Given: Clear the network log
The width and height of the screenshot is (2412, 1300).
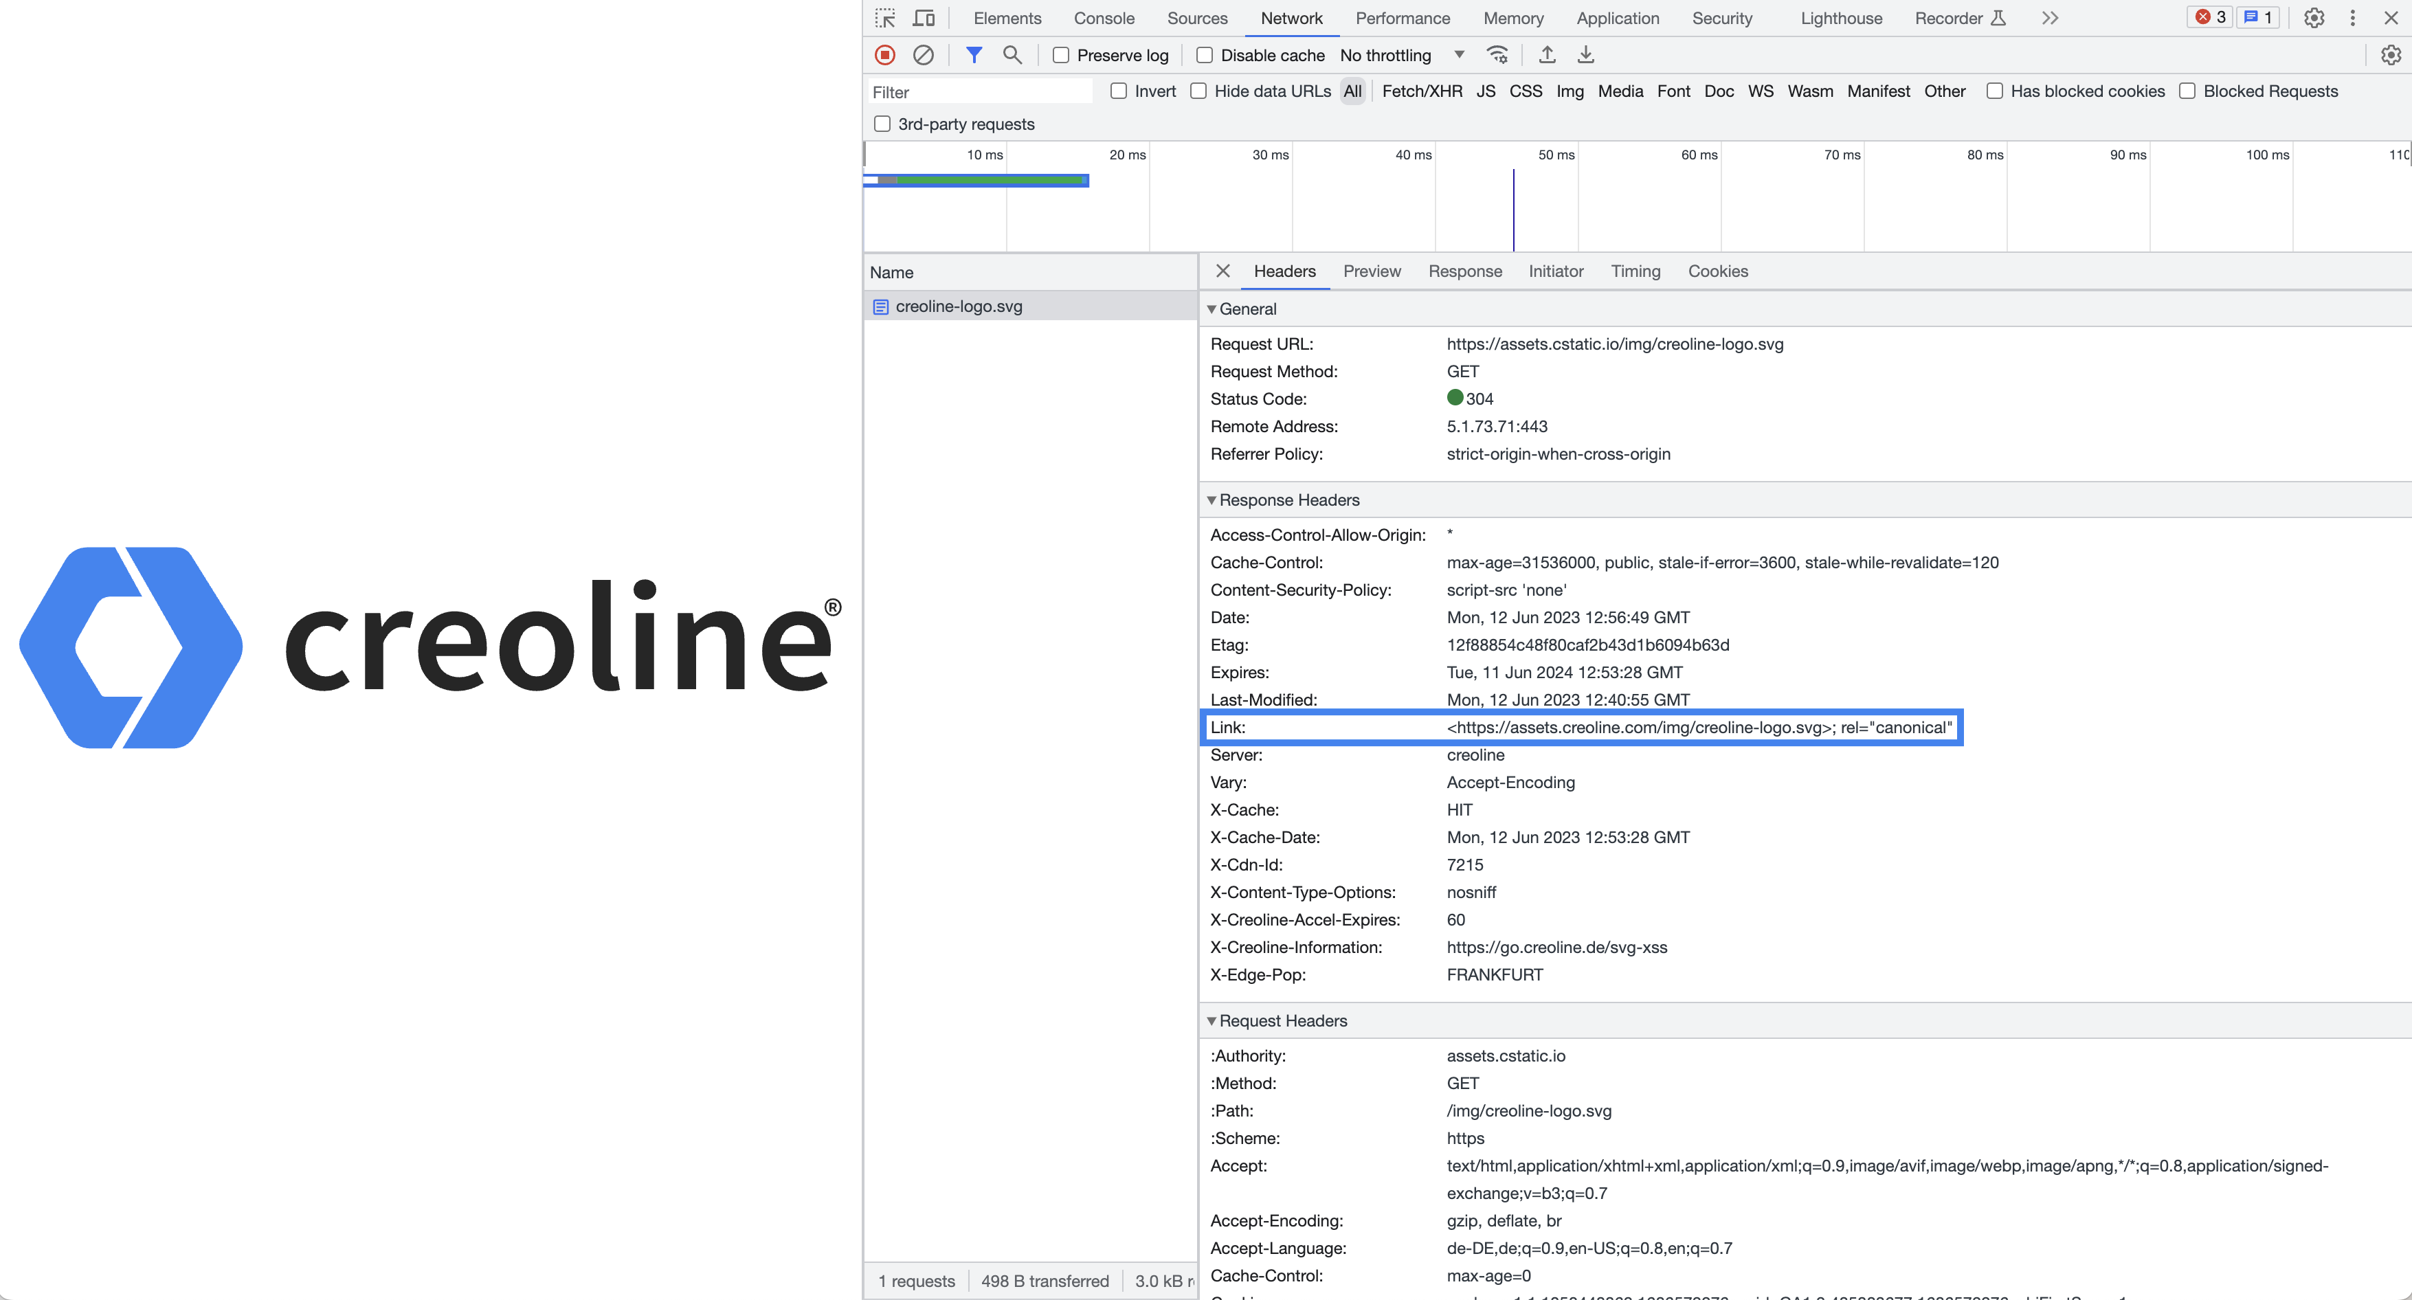Looking at the screenshot, I should (924, 55).
